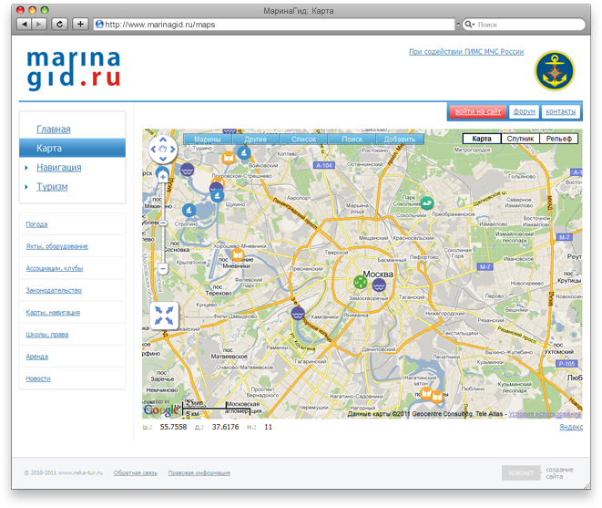Open the Яхты, оборудование link

(x=56, y=246)
